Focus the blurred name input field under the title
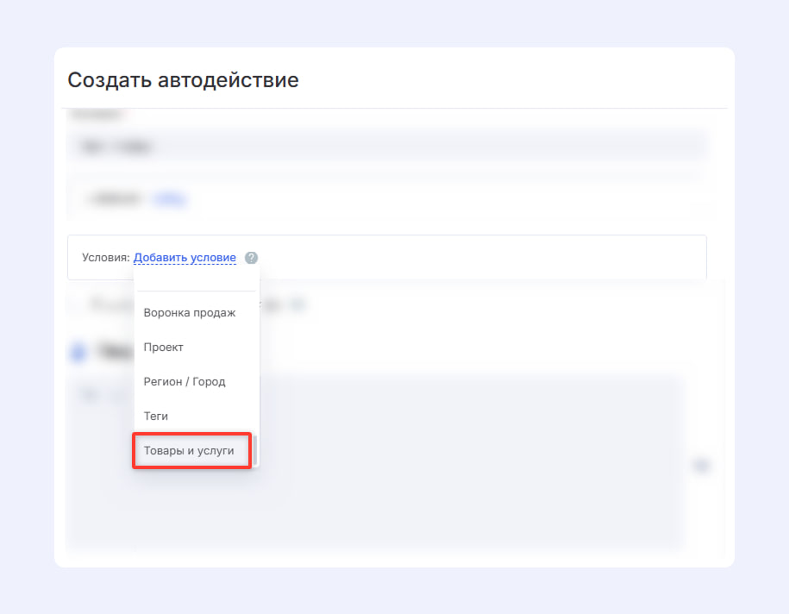Image resolution: width=789 pixels, height=614 pixels. (386, 147)
